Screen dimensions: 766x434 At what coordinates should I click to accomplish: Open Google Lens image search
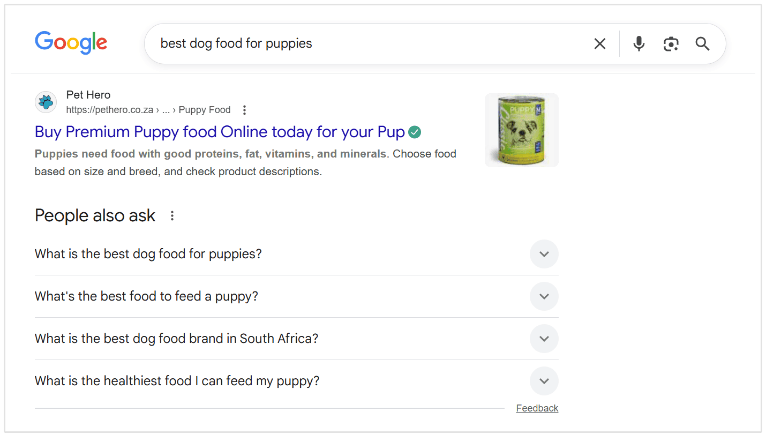pos(671,43)
